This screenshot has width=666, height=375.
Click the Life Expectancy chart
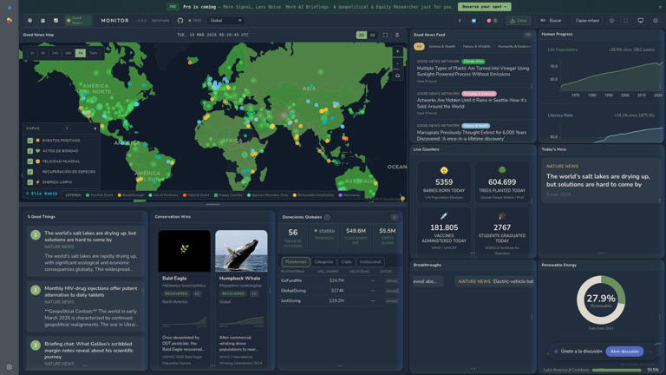point(610,76)
